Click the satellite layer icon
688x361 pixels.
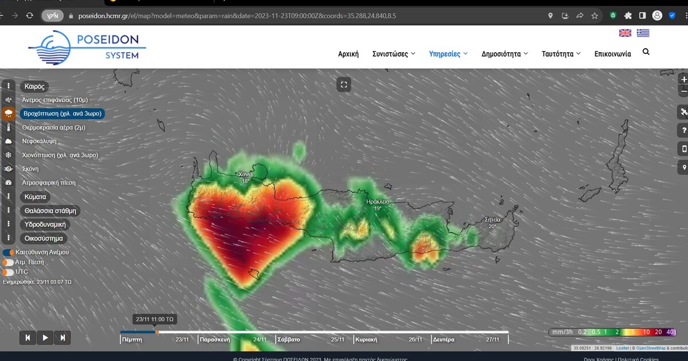(x=683, y=111)
